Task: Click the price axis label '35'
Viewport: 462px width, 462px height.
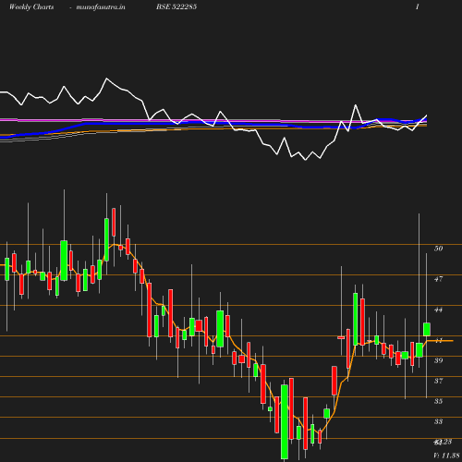Action: (x=438, y=401)
